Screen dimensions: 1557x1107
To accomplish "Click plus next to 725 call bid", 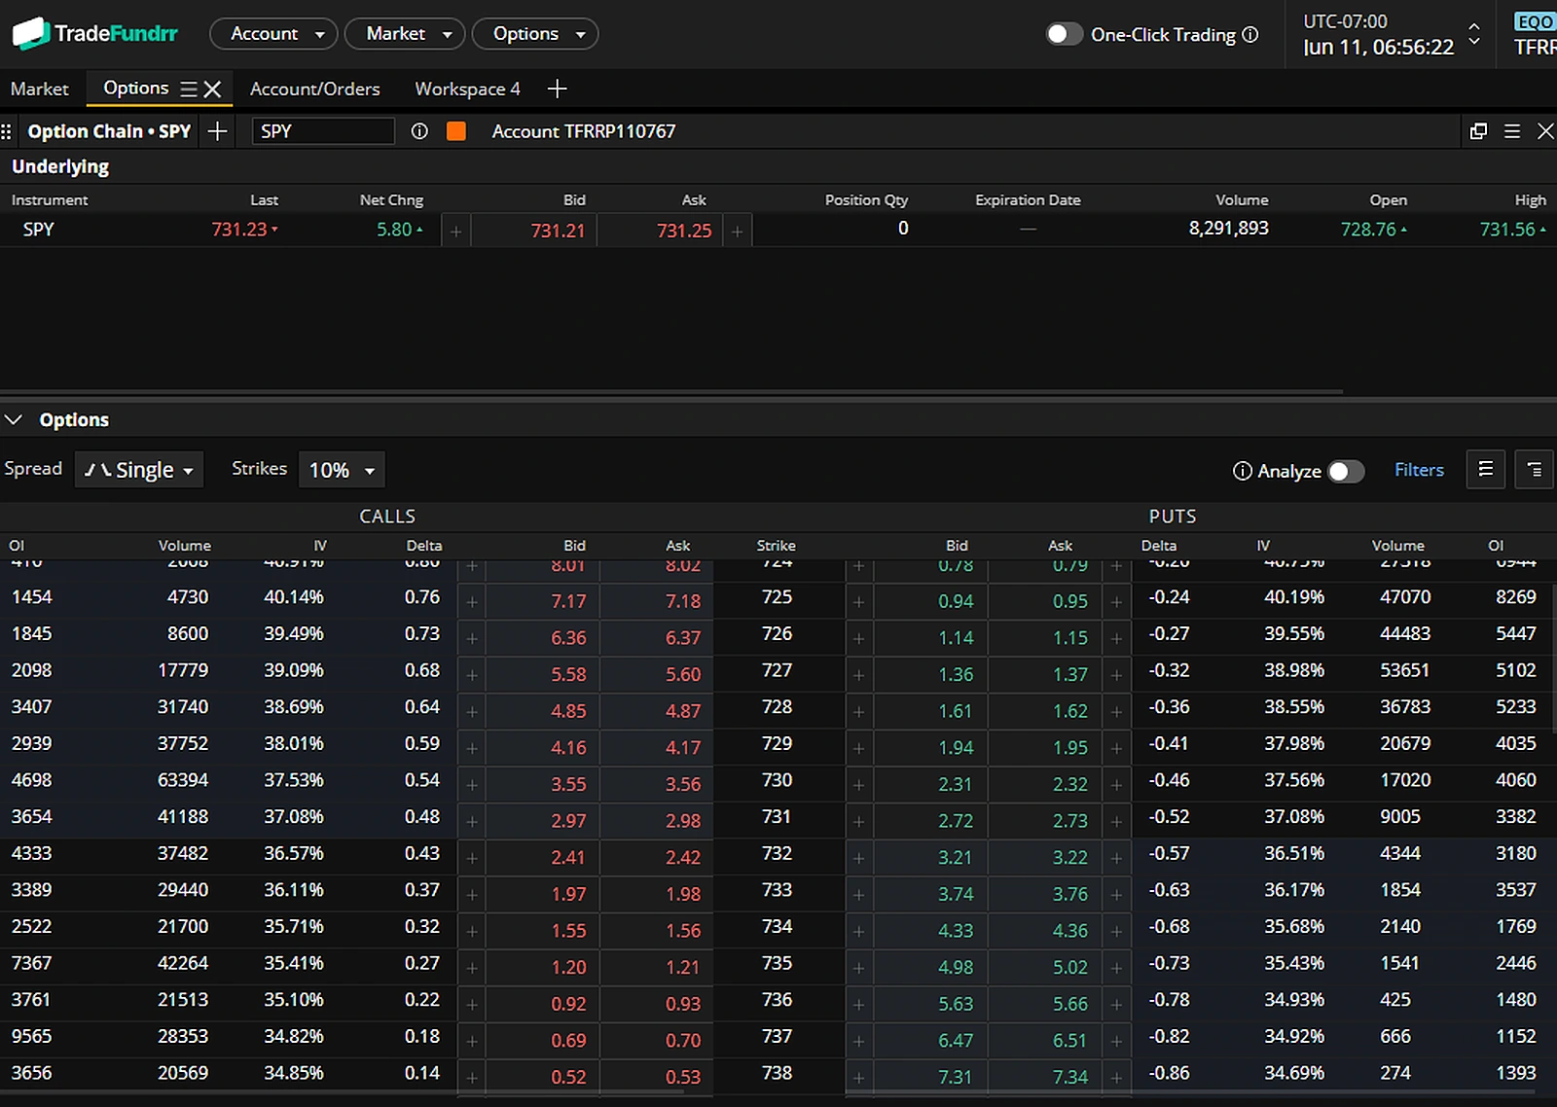I will [x=472, y=601].
